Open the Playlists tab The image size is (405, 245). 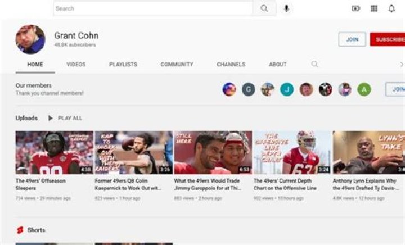pos(123,65)
